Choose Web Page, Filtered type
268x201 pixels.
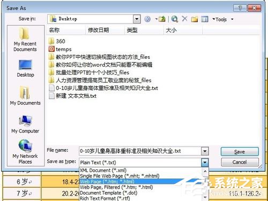coord(140,187)
